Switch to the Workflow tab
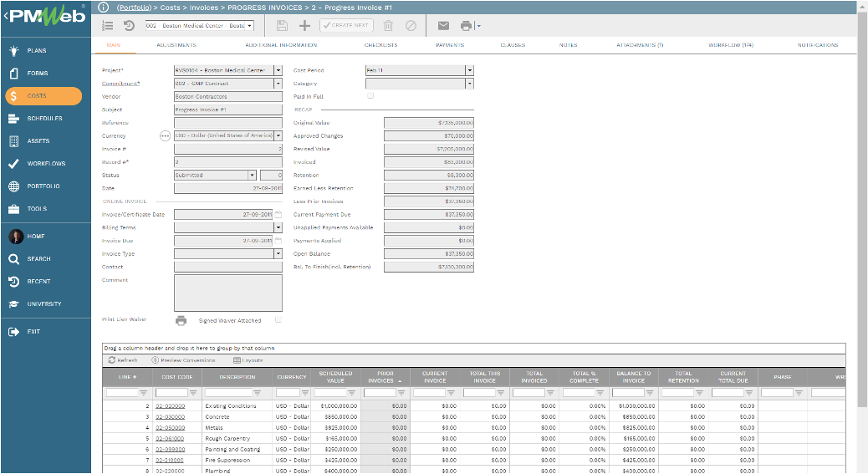Screen dimensions: 868x474 click(731, 45)
